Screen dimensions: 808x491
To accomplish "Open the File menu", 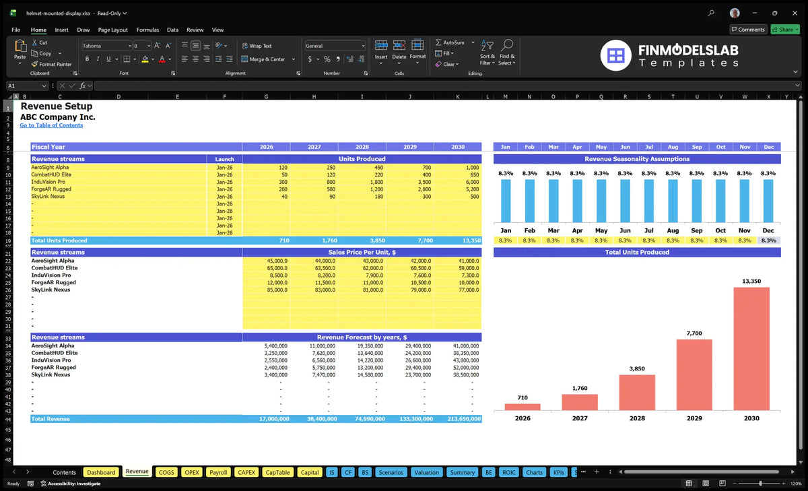I will click(x=15, y=30).
